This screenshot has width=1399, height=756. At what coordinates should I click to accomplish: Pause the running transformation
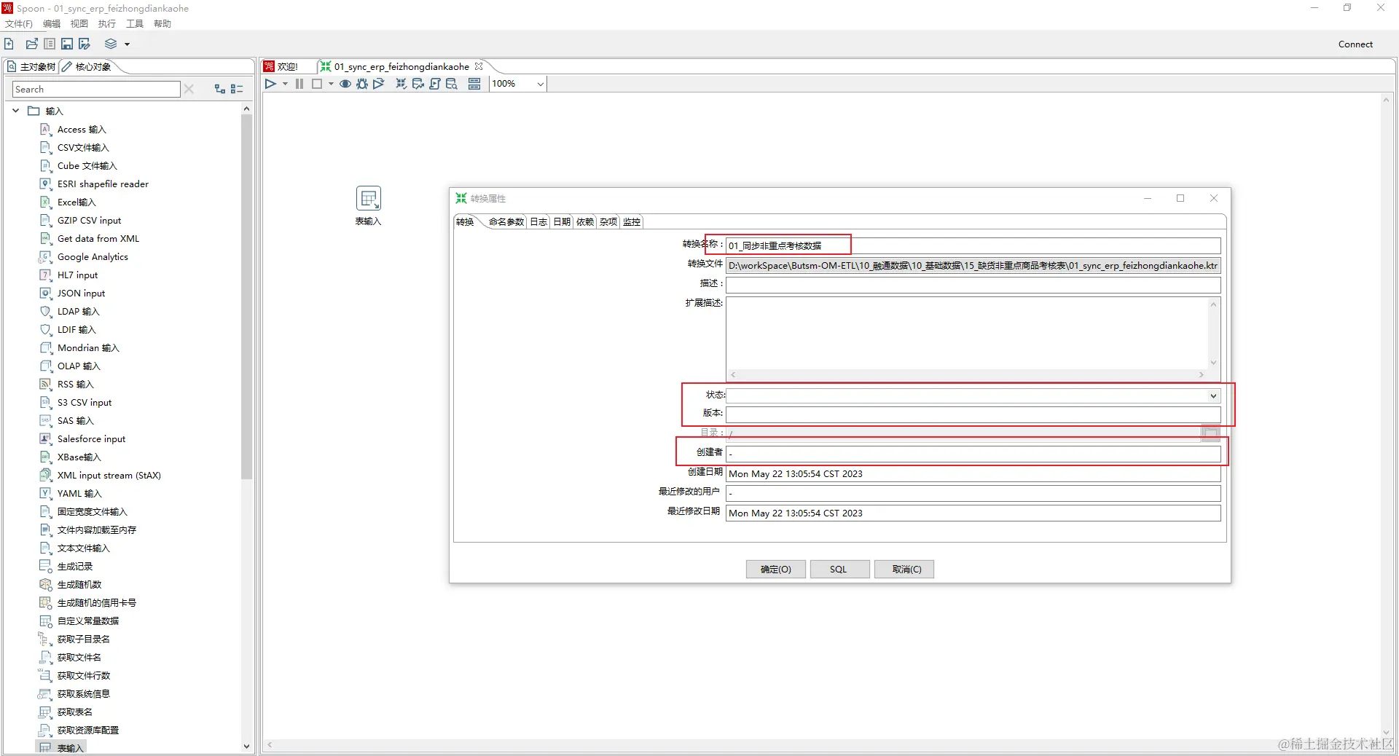pyautogui.click(x=299, y=84)
